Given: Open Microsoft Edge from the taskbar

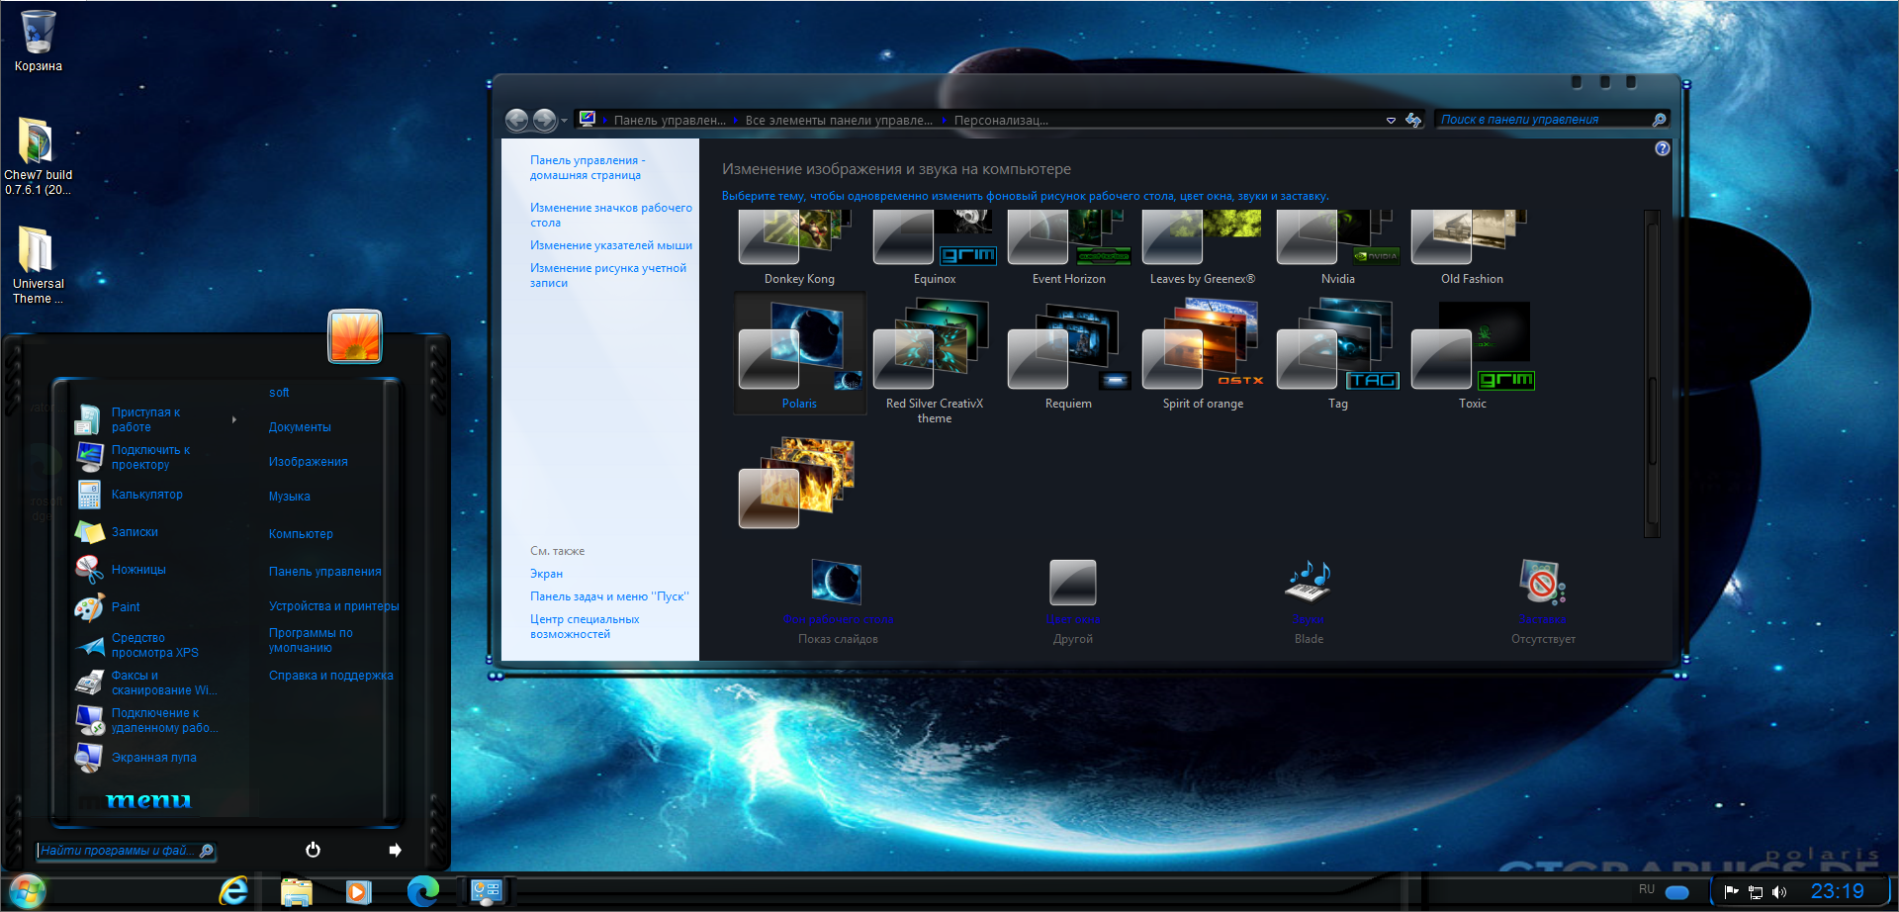Looking at the screenshot, I should click(x=423, y=891).
